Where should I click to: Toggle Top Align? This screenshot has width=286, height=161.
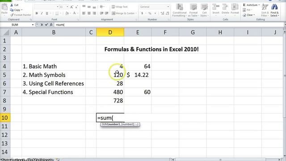coord(84,7)
